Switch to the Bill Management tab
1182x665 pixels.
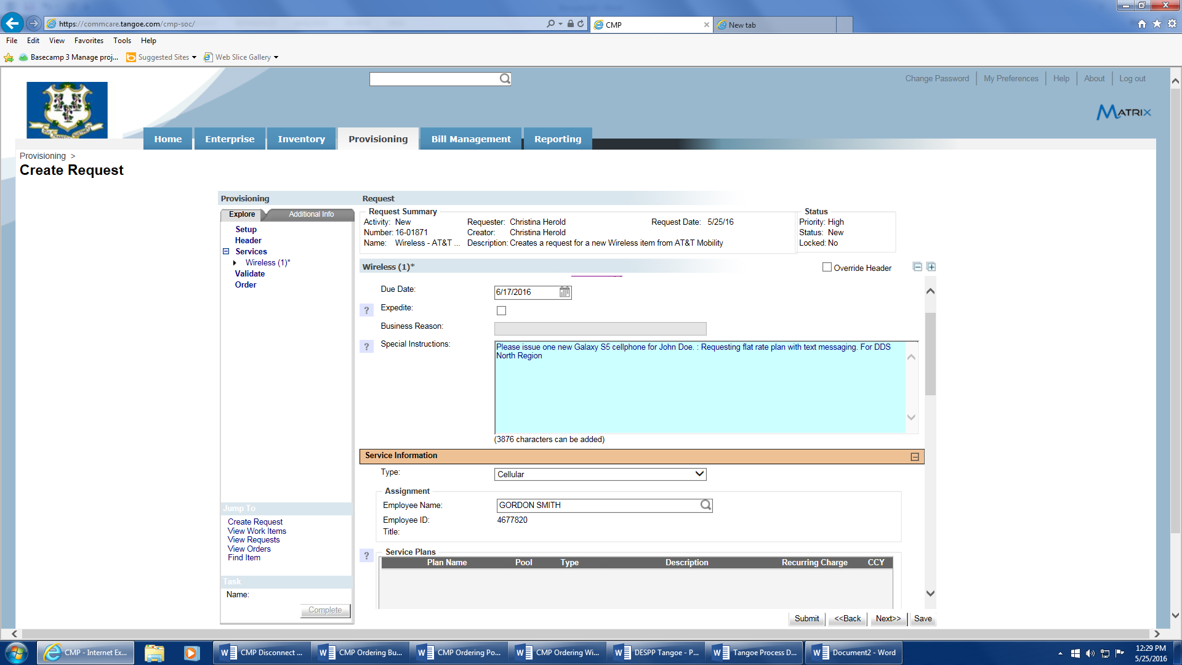[x=470, y=139]
